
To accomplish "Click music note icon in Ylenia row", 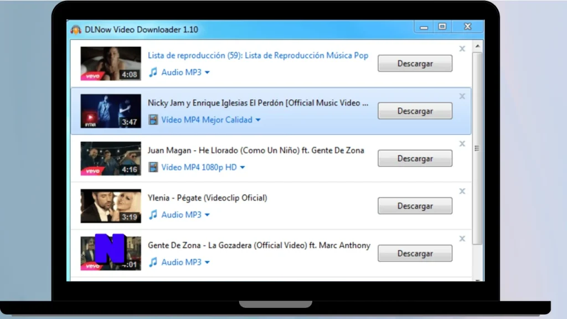I will [153, 214].
